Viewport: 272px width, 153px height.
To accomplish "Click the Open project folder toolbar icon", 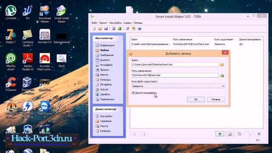I will pos(100,28).
